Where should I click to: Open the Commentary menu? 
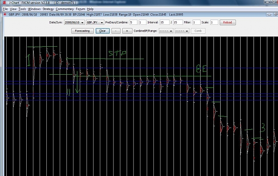(x=64, y=9)
